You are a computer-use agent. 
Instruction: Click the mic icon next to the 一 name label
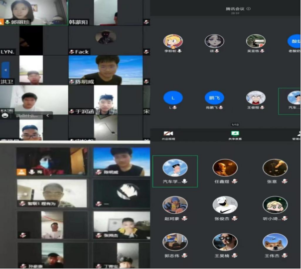(99, 204)
